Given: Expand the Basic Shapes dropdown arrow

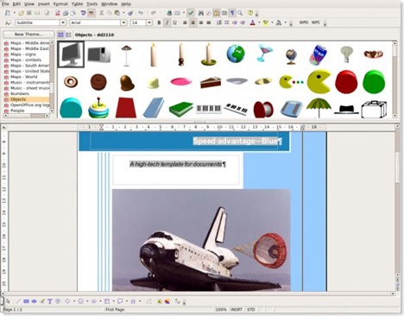Looking at the screenshot, I should (74, 301).
